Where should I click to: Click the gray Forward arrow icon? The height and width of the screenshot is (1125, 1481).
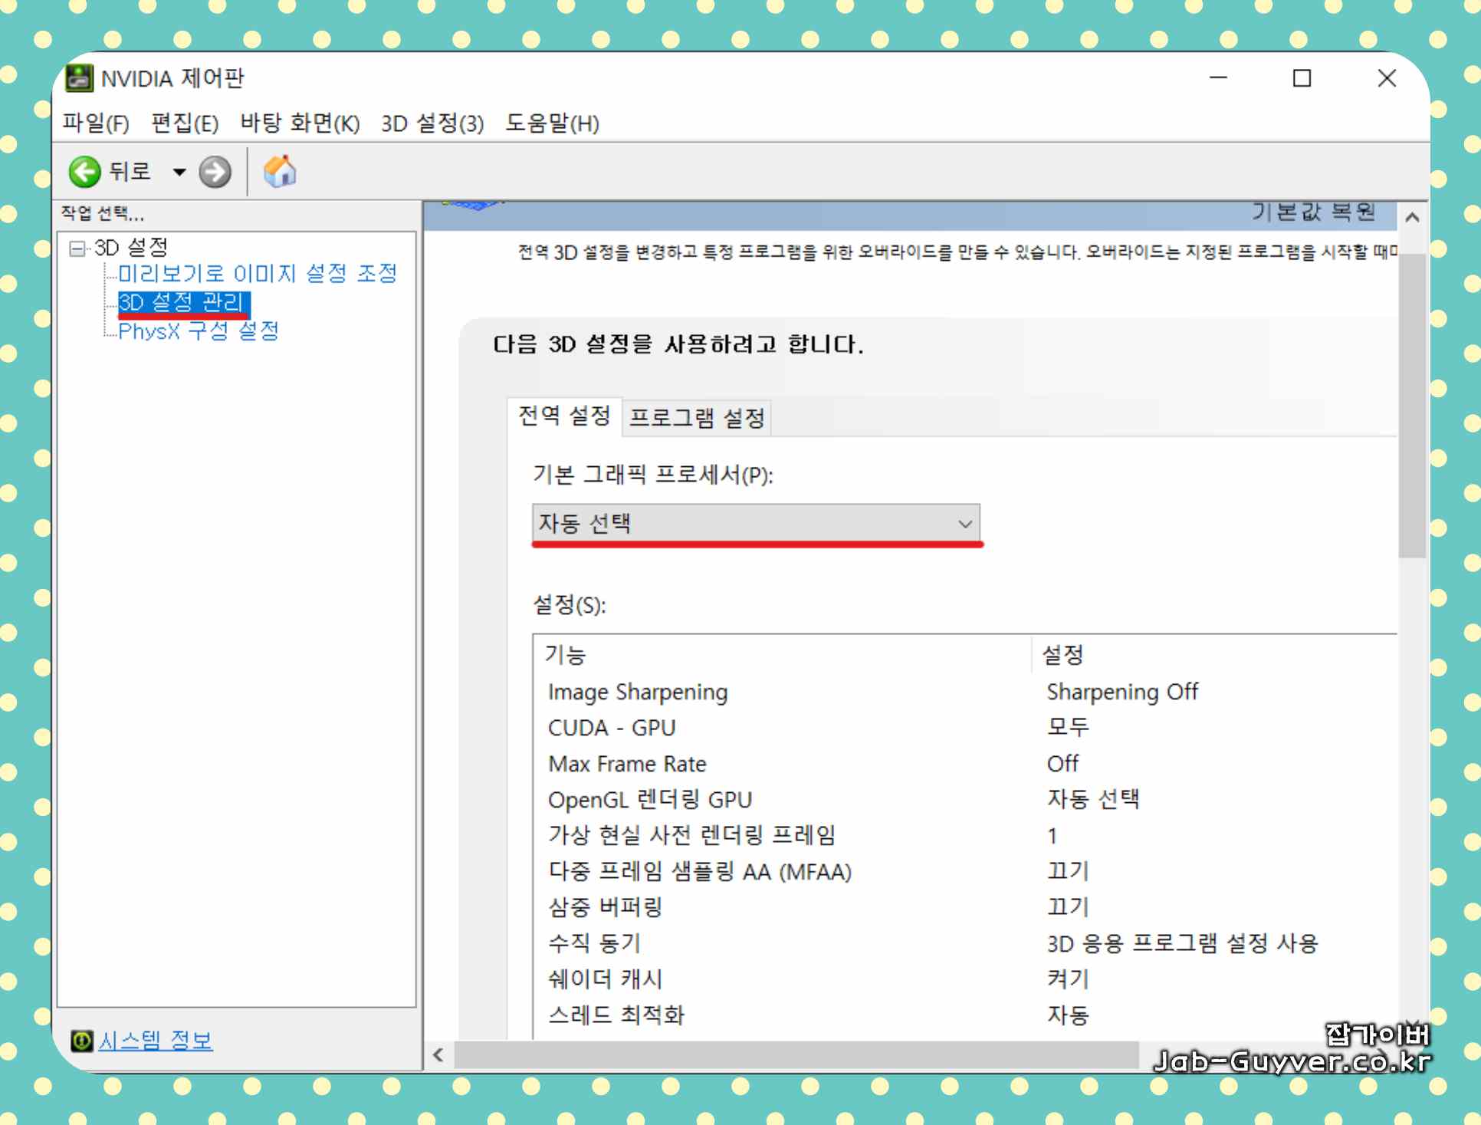point(215,172)
